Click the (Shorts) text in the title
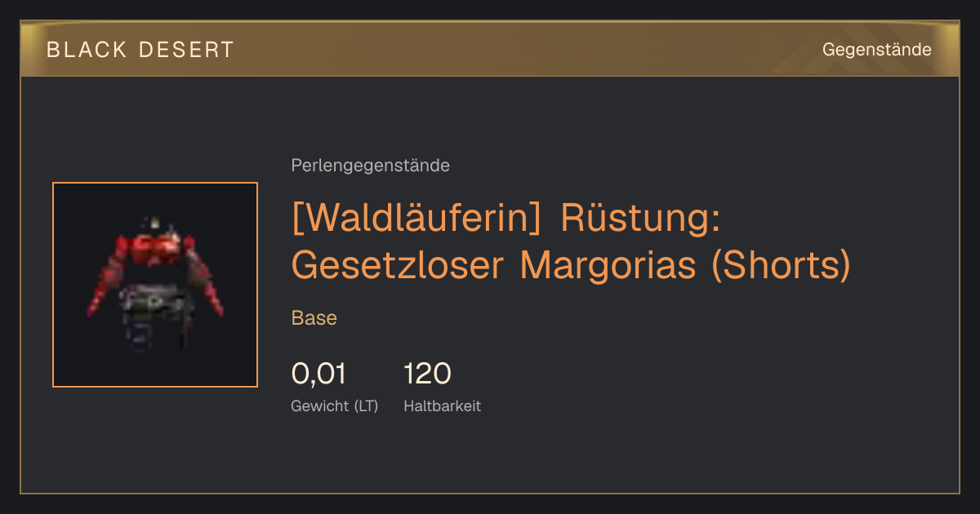The image size is (980, 514). tap(782, 265)
